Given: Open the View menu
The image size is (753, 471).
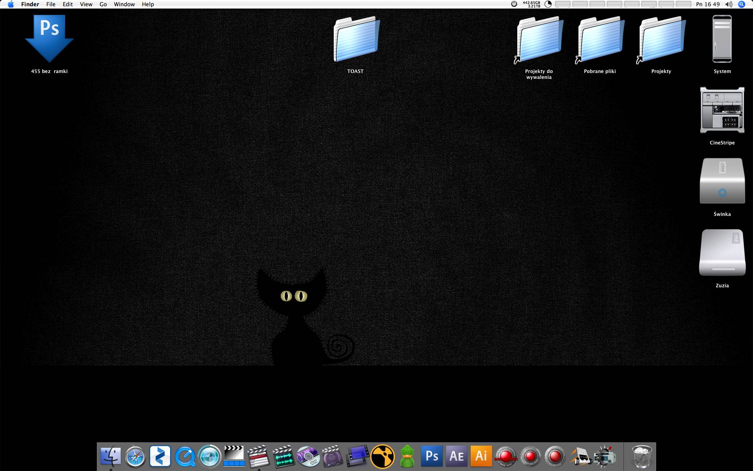Looking at the screenshot, I should [86, 4].
